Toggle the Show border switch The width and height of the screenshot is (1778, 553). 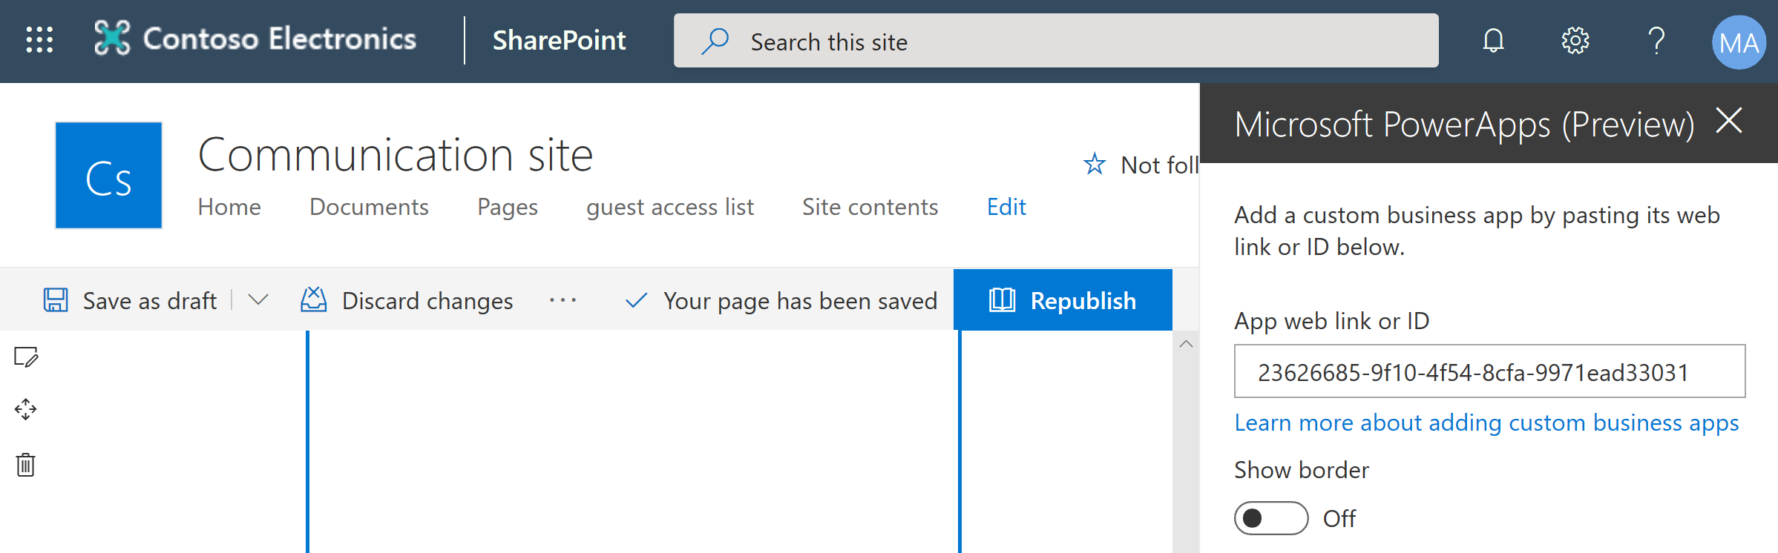(1270, 518)
